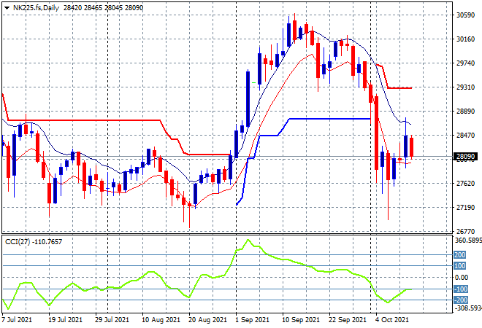Click the CCI minimum value -308.593 label
Screen dimensions: 482x328
coord(468,308)
